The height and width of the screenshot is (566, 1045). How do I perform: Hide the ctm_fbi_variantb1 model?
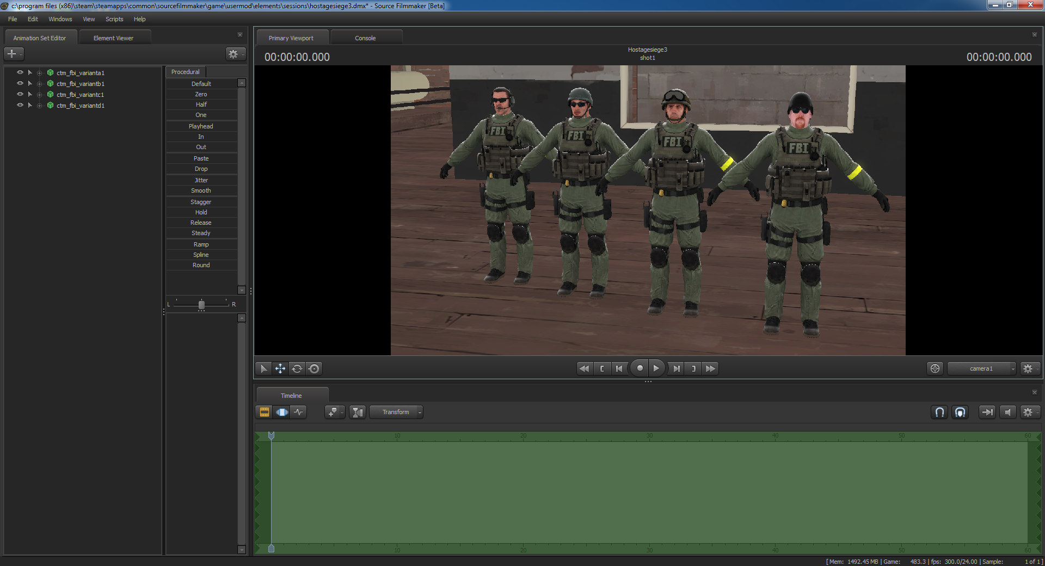20,83
